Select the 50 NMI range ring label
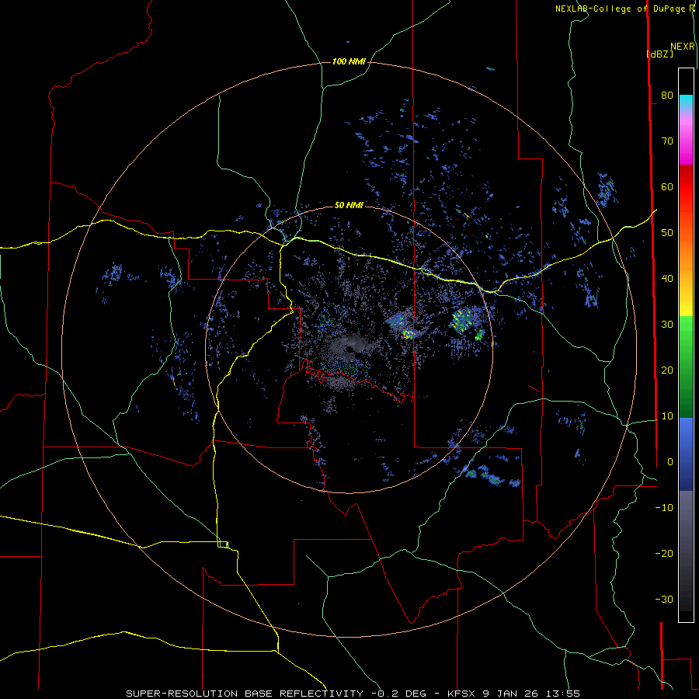This screenshot has height=699, width=699. 349,205
